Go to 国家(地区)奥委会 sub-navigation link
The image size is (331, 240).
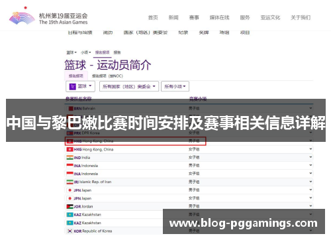(146, 32)
